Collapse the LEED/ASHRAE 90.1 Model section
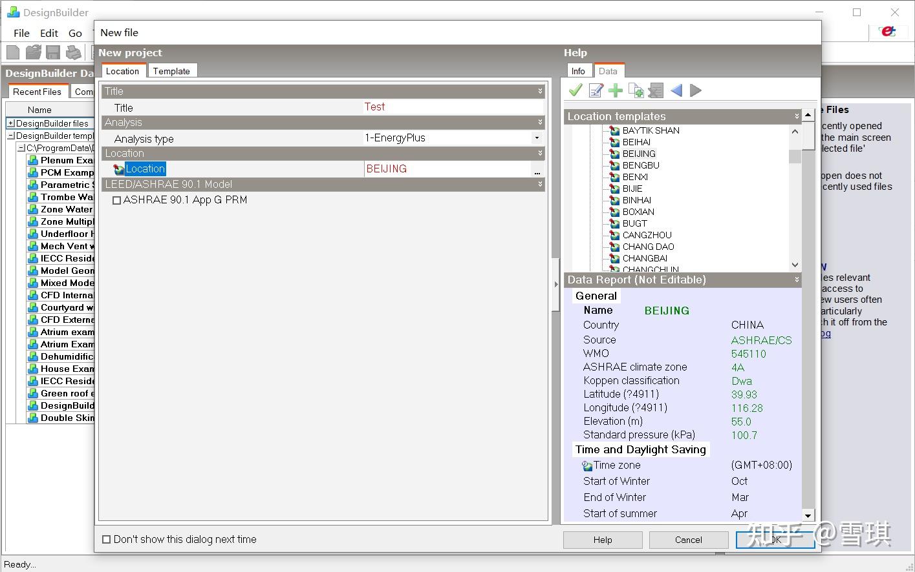 click(x=540, y=184)
